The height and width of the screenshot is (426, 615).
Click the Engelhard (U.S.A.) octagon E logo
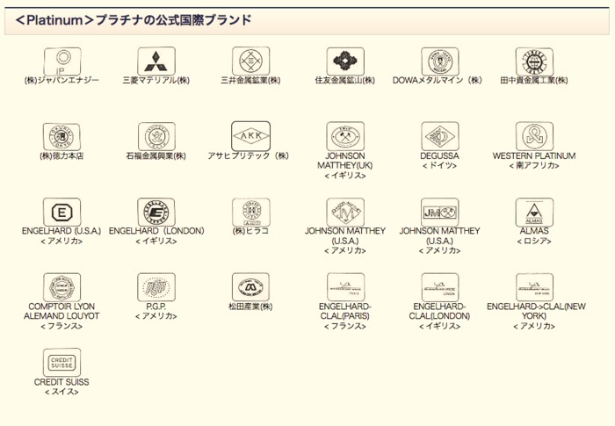61,213
